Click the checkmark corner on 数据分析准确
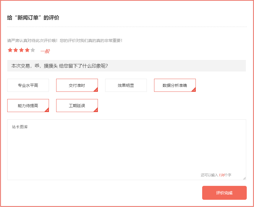Screen dimensions: 254x207 pos(194,90)
